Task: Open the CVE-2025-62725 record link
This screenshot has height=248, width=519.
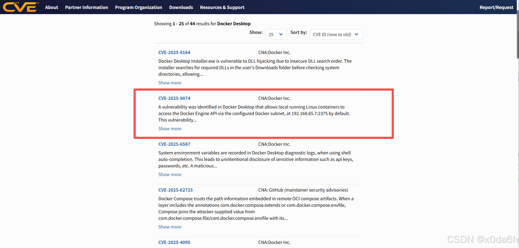Action: pyautogui.click(x=176, y=190)
